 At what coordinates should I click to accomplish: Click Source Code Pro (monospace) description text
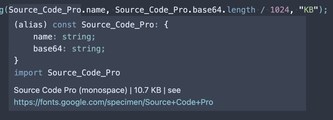tap(71, 90)
